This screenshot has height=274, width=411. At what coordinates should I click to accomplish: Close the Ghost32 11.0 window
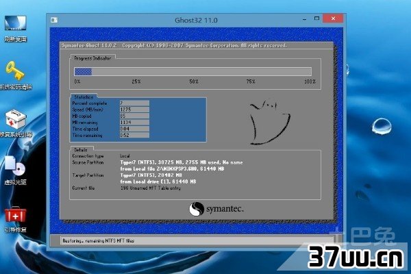click(333, 18)
